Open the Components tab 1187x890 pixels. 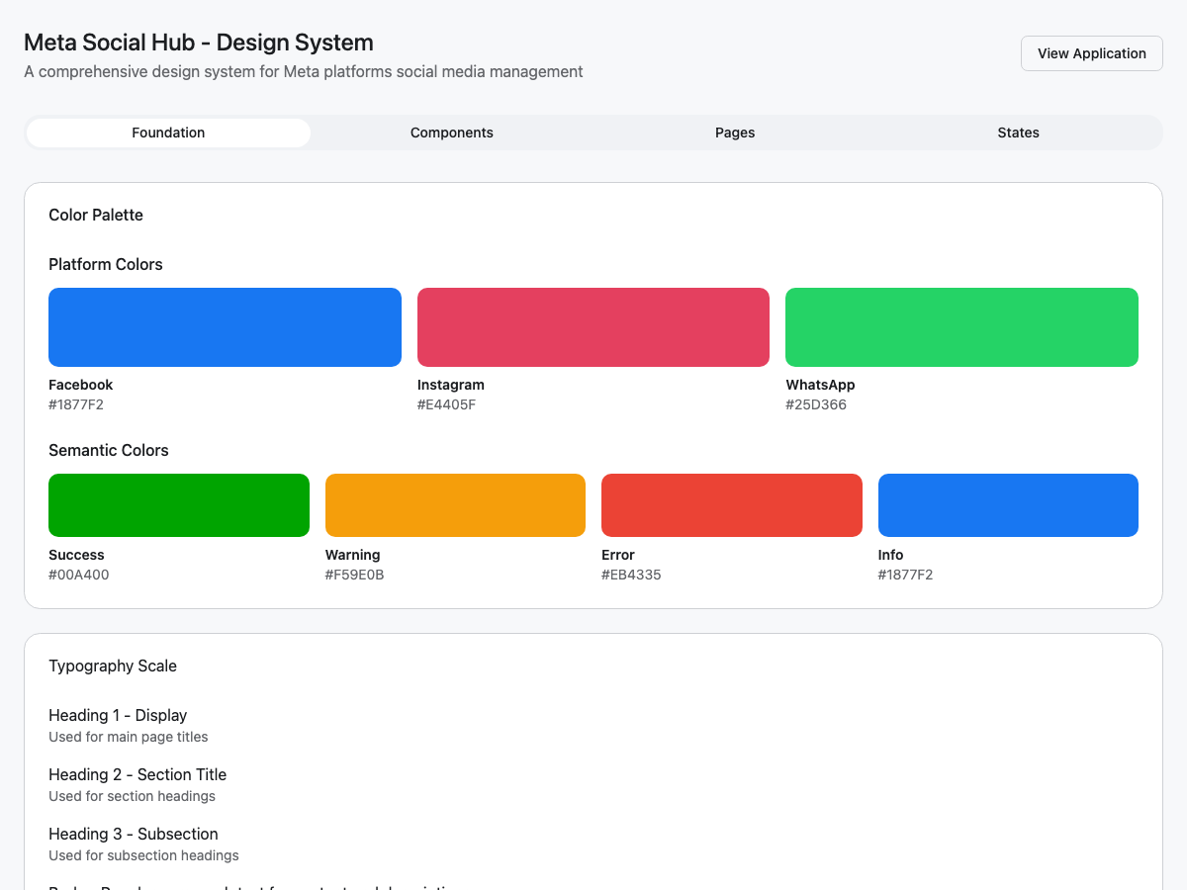[452, 133]
